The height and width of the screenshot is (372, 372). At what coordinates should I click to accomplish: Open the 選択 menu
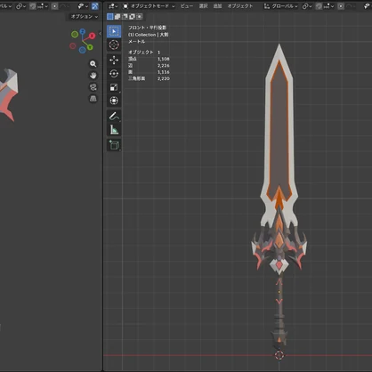pos(203,6)
